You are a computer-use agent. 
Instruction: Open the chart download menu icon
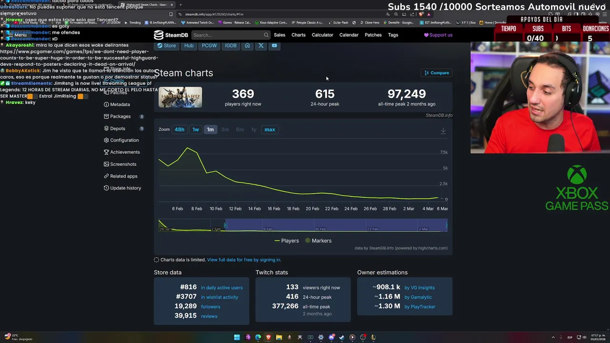443,131
